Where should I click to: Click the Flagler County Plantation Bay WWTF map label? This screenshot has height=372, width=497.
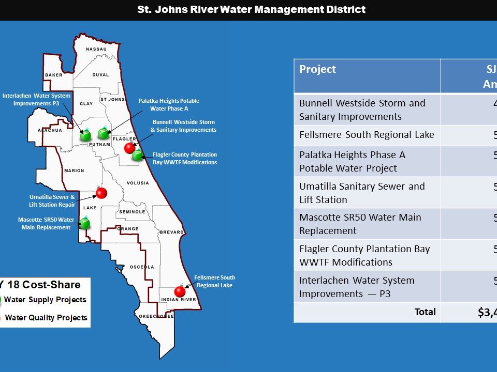[x=185, y=159]
